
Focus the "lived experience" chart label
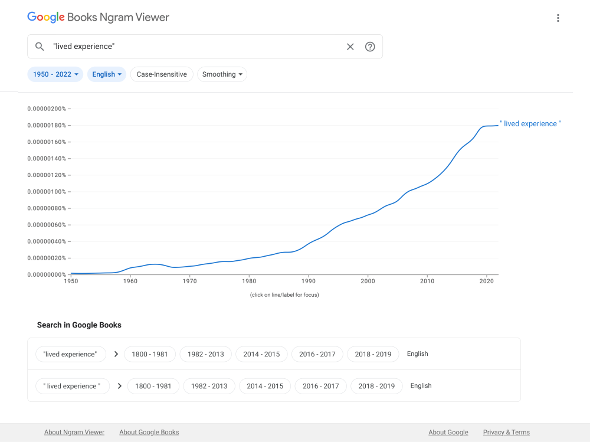[529, 124]
